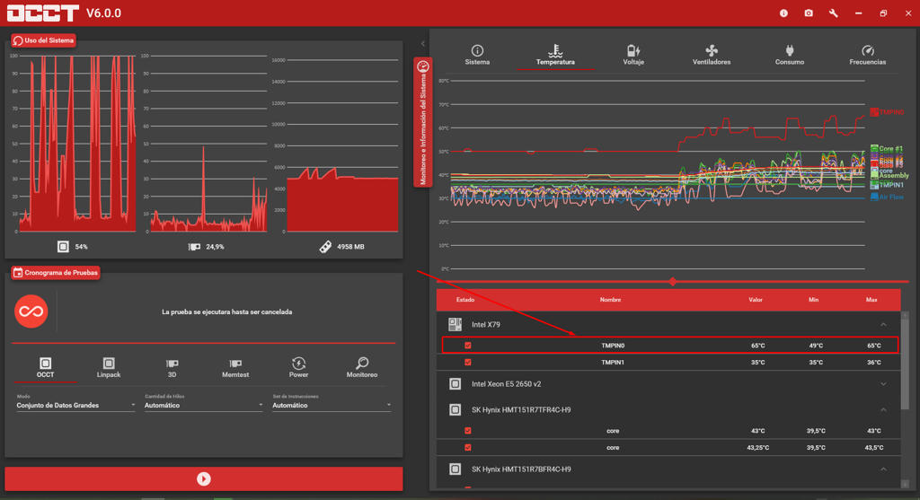Click the SK Hynix HMT151R7BFR4C-H9 chip icon
Image resolution: width=920 pixels, height=500 pixels.
[455, 469]
